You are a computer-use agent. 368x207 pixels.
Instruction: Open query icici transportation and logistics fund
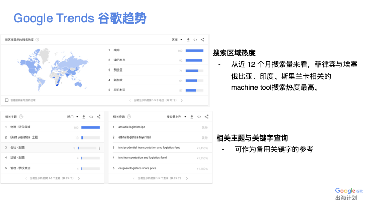(x=143, y=158)
